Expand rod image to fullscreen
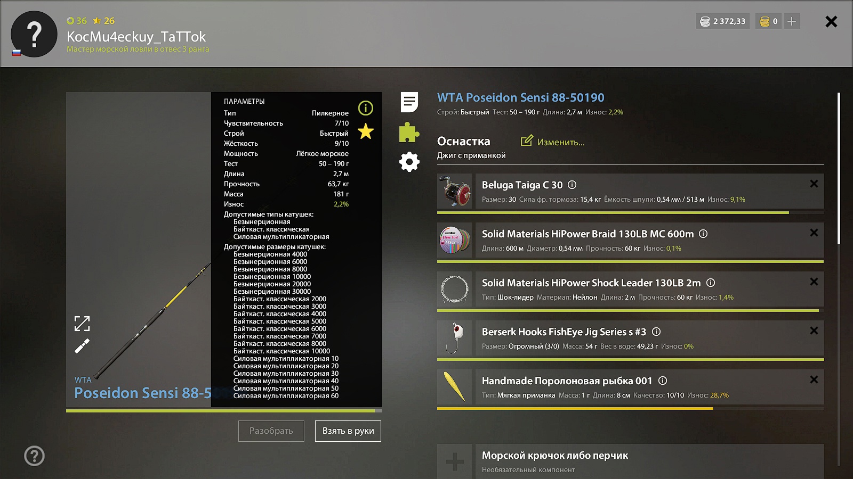 click(x=82, y=323)
